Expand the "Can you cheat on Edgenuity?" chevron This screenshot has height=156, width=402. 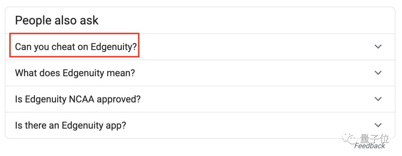[378, 47]
